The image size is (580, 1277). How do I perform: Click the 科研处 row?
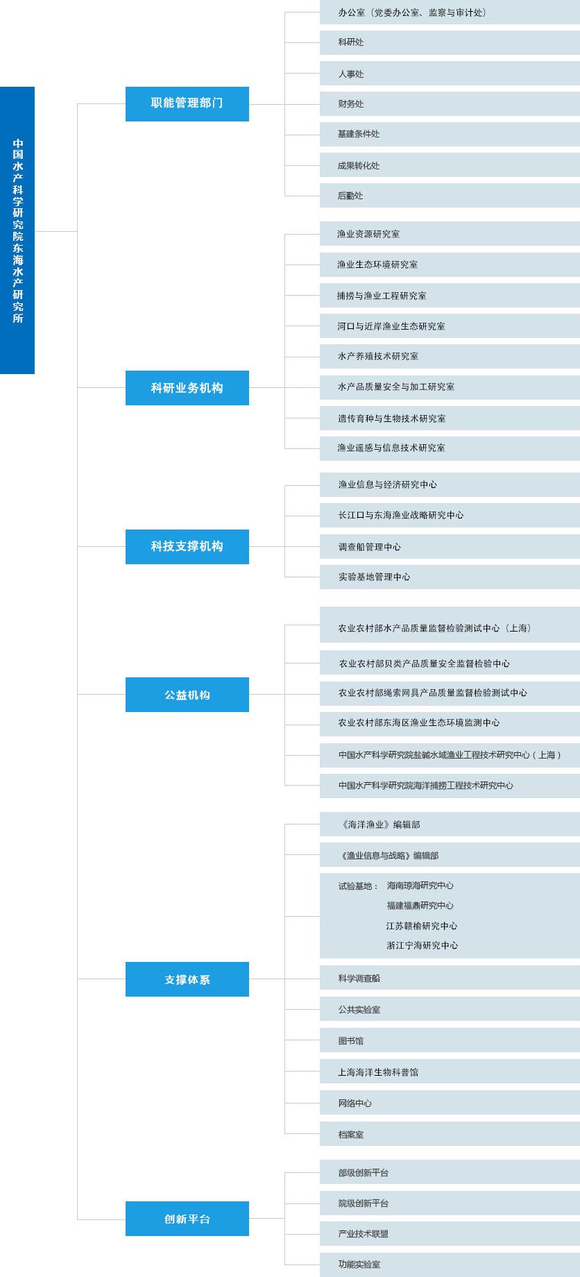450,42
